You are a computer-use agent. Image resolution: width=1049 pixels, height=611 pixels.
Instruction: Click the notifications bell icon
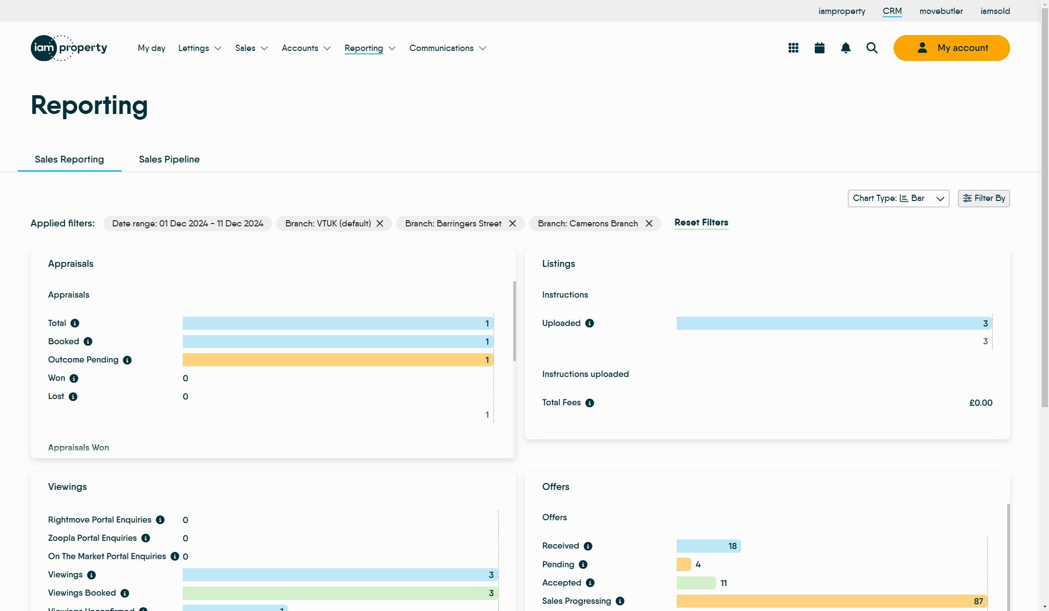click(846, 48)
